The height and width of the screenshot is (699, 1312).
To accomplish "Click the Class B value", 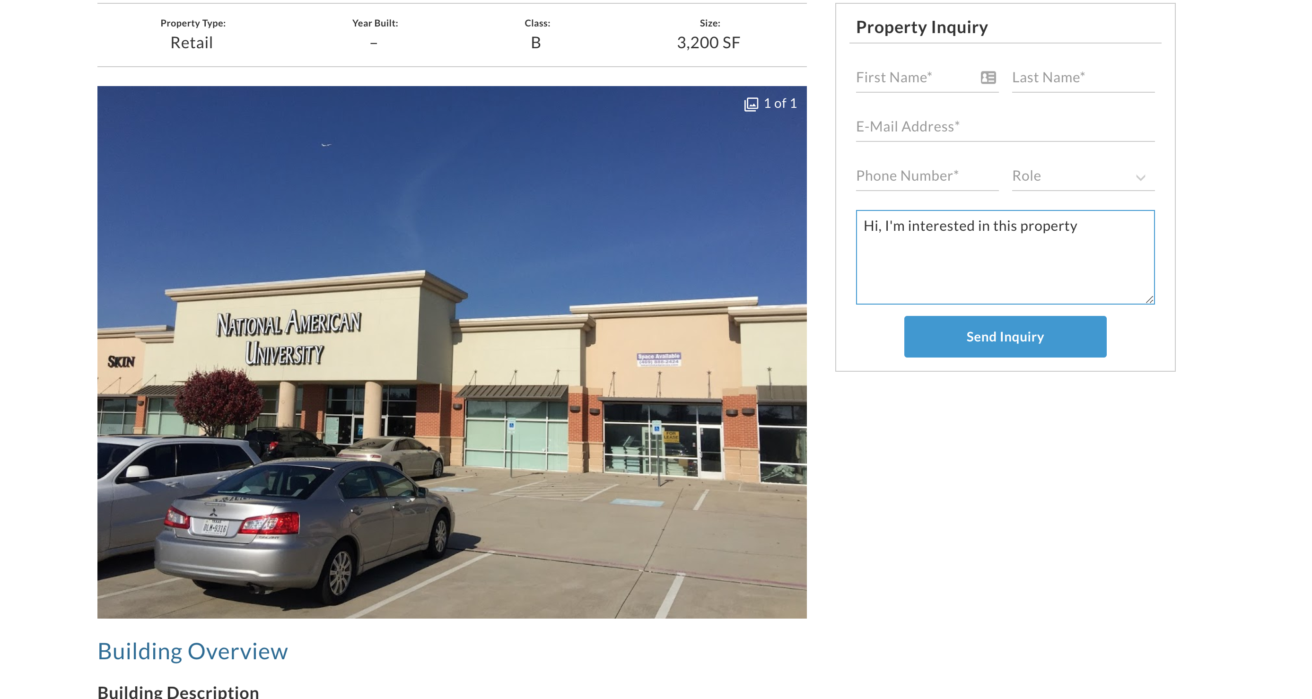I will [x=536, y=43].
